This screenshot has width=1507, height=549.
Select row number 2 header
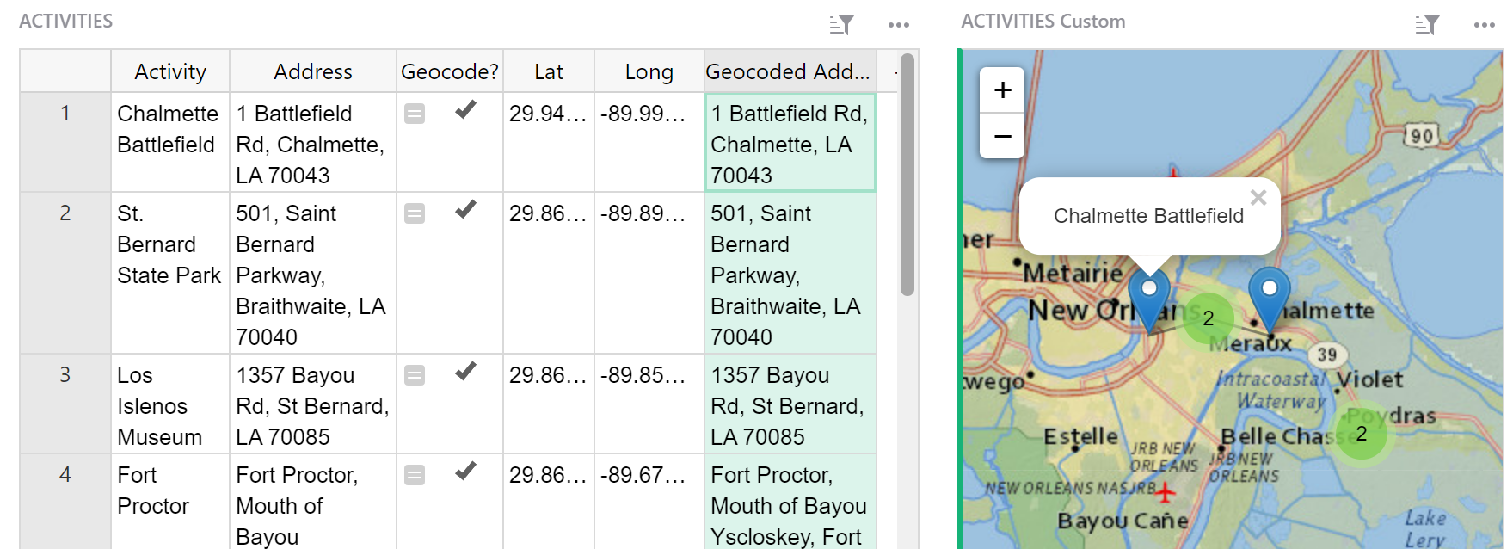click(x=65, y=213)
